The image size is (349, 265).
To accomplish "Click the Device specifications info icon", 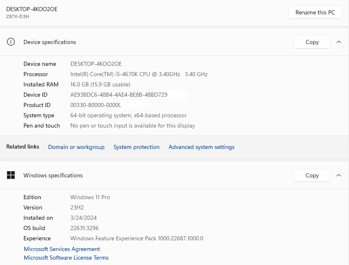I will [x=11, y=42].
